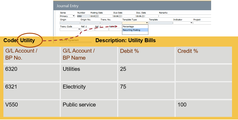
Task: Click the Project input field
Action: [x=202, y=23]
